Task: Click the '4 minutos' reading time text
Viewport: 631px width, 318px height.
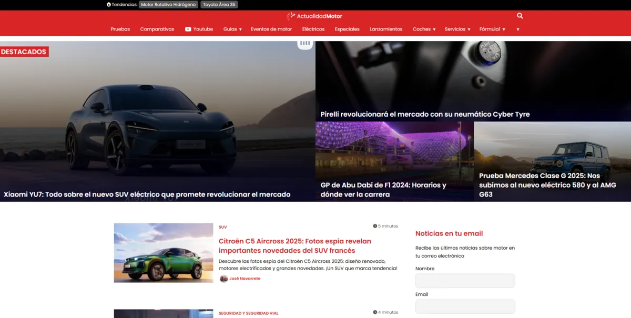Action: (388, 312)
